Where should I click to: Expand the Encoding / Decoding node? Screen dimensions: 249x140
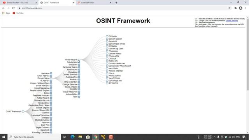[51, 132]
